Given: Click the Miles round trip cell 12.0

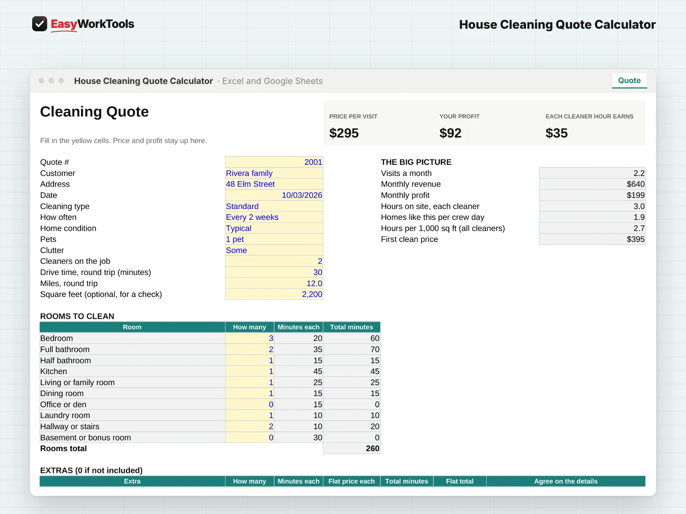Looking at the screenshot, I should (274, 284).
